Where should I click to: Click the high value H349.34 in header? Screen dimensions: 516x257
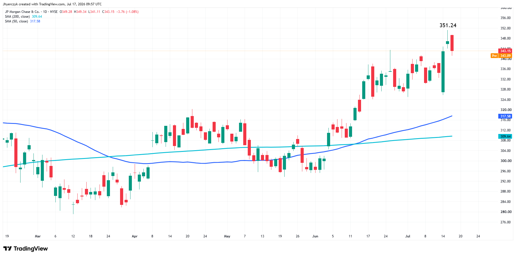80,12
